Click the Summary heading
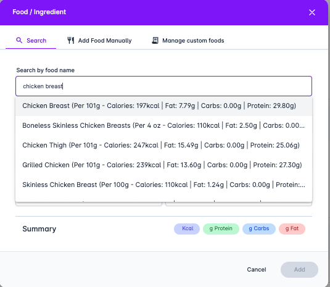The height and width of the screenshot is (287, 330). [x=39, y=229]
